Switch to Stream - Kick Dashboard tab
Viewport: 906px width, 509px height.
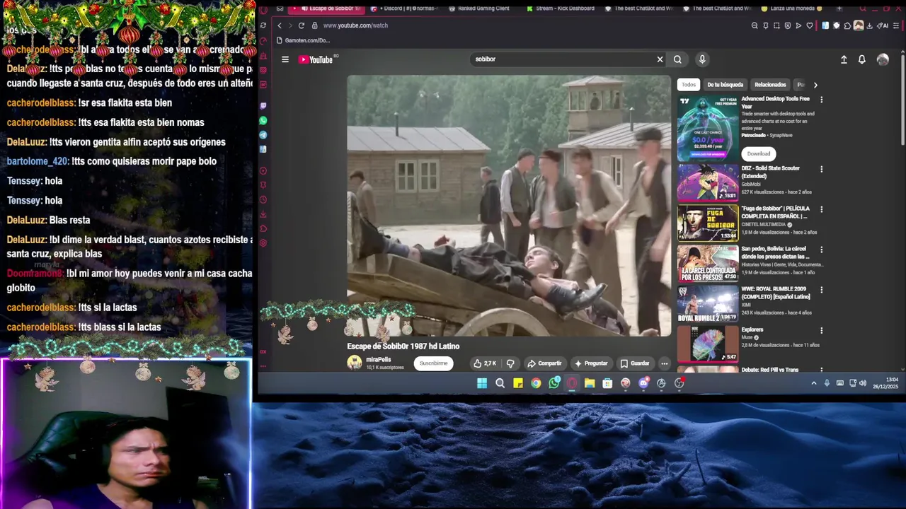coord(561,8)
